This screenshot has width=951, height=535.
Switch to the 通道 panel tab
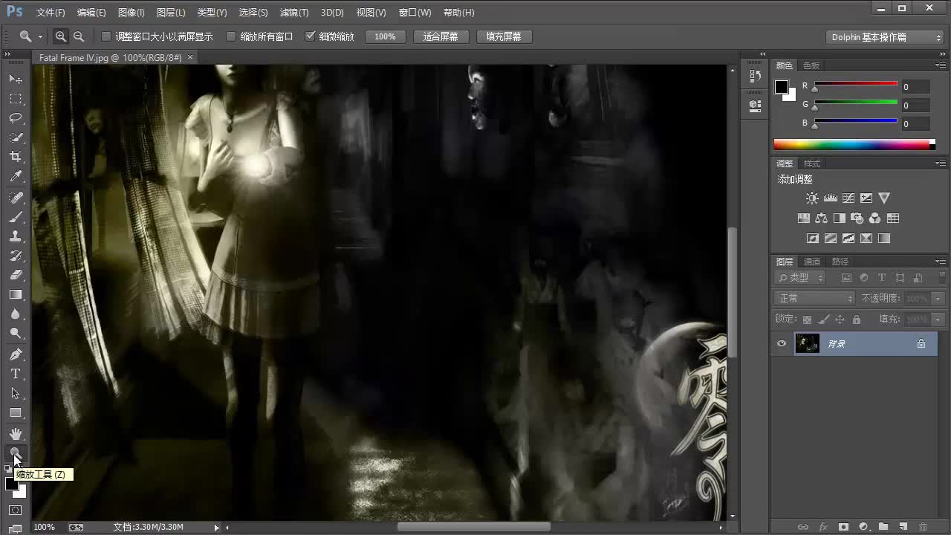811,261
